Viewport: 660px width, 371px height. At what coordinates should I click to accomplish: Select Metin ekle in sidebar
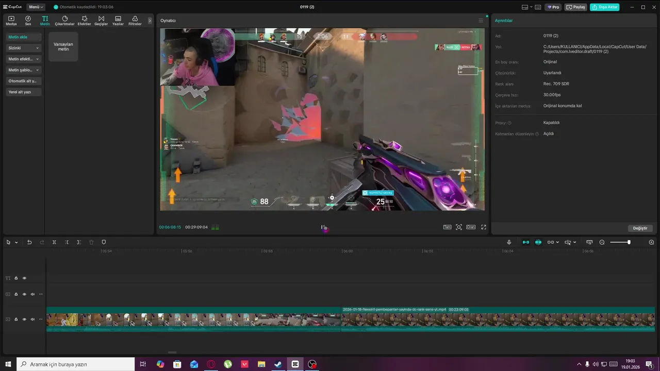24,37
